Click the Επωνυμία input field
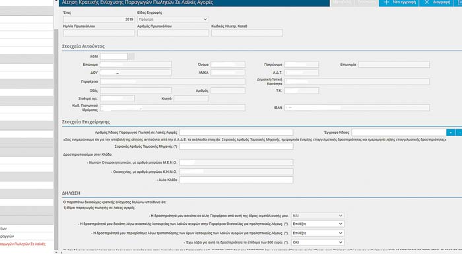This screenshot has height=254, width=462. (394, 65)
